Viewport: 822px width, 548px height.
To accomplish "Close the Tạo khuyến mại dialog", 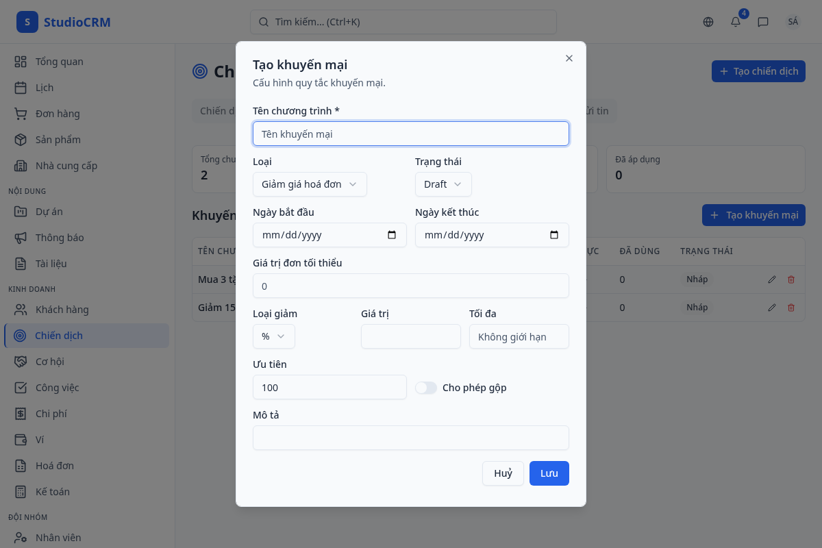I will (569, 58).
